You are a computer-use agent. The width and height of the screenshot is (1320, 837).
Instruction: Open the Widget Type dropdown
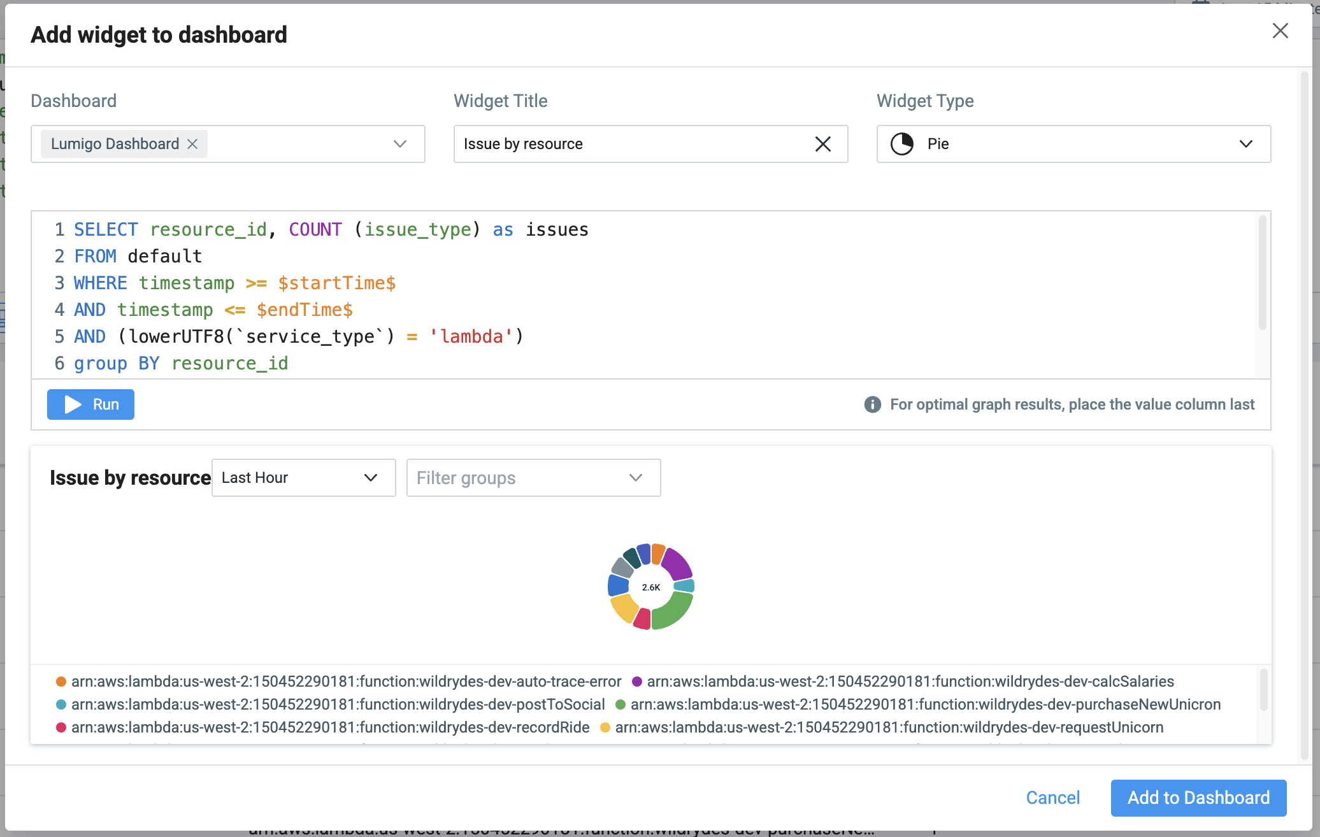[1245, 144]
